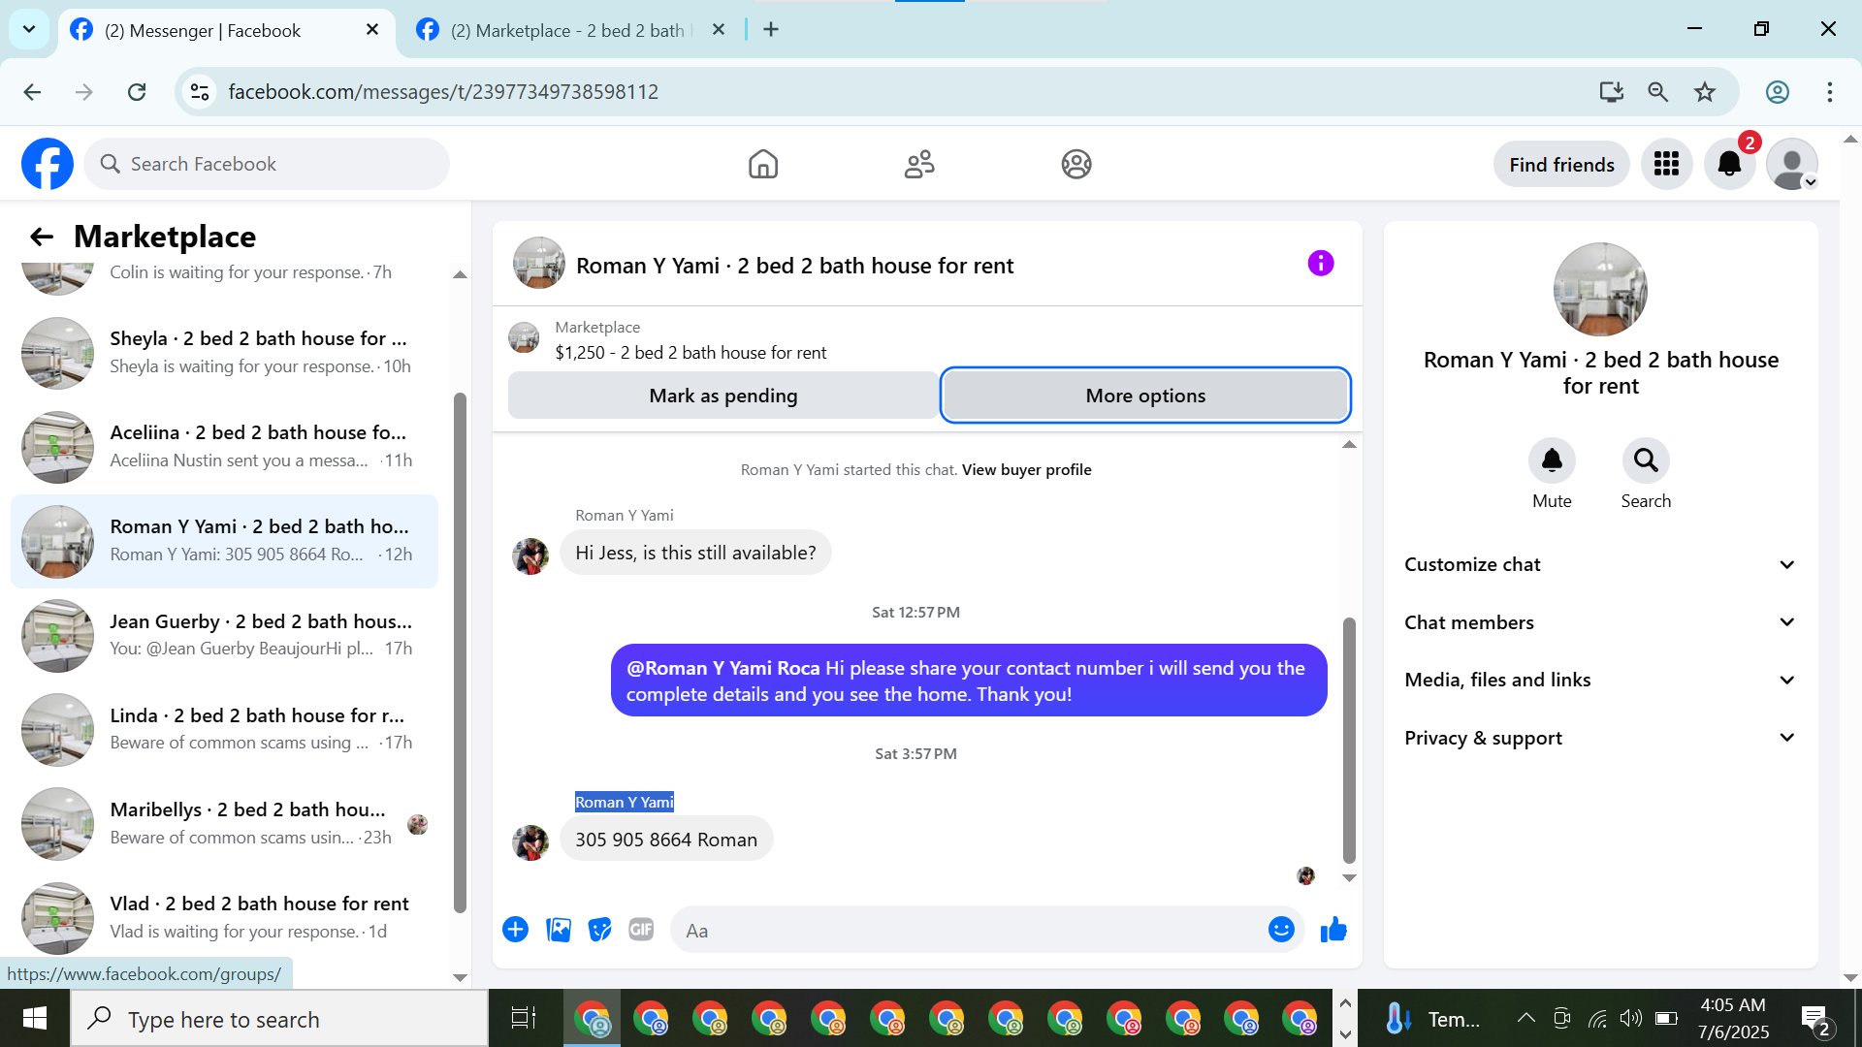Click the address bar URL
This screenshot has height=1047, width=1862.
[443, 92]
